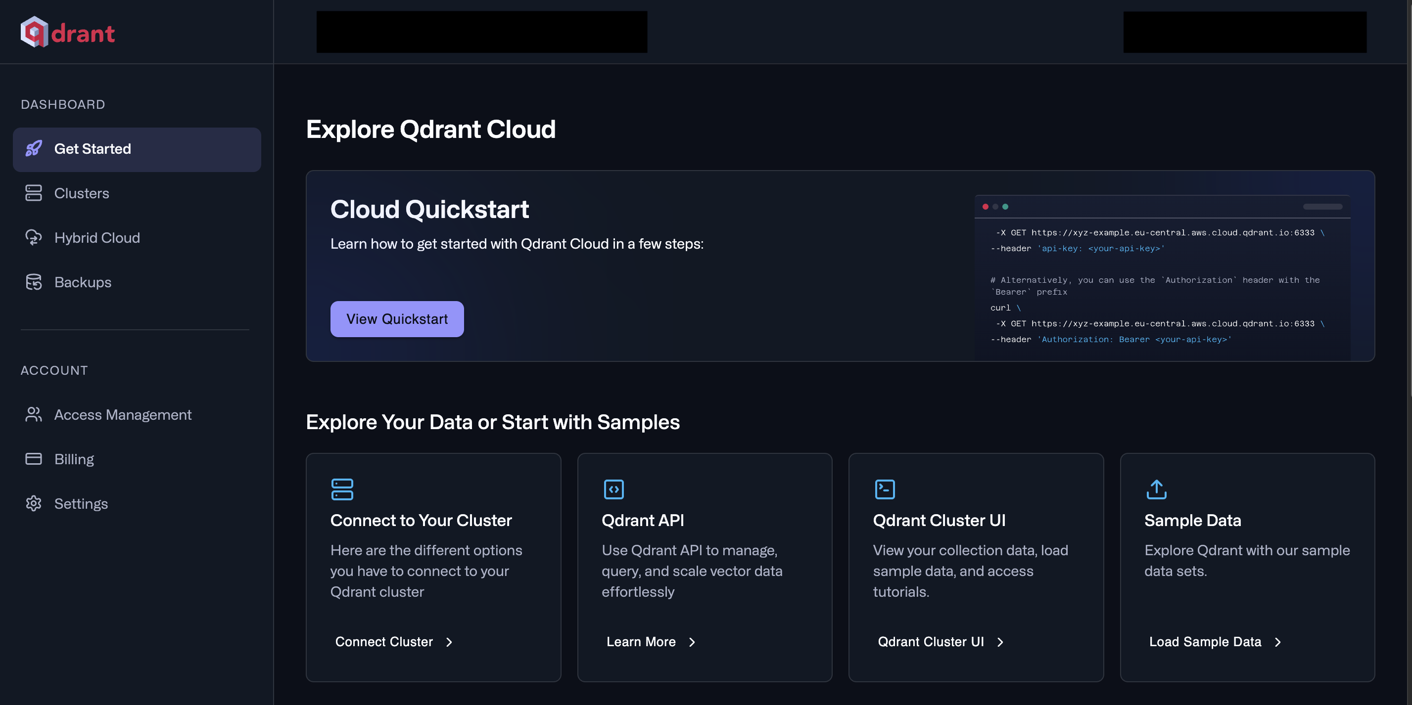Click the Explore Qdrant Cloud title
1412x705 pixels.
coord(430,129)
